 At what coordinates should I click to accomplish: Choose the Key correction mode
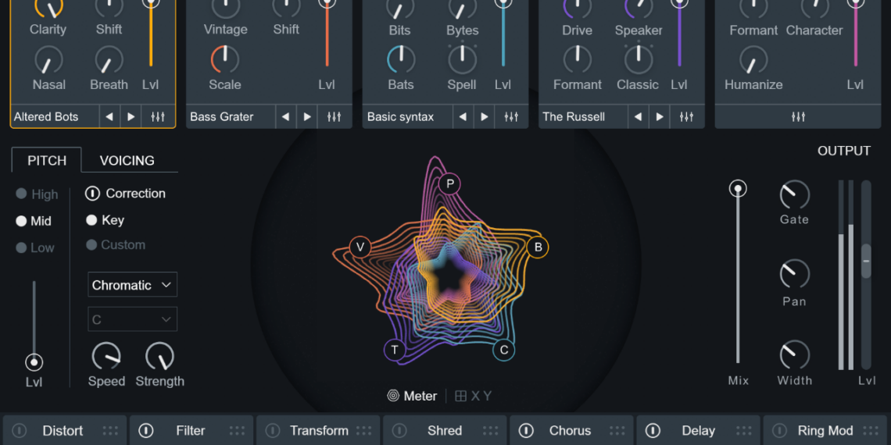tap(91, 220)
